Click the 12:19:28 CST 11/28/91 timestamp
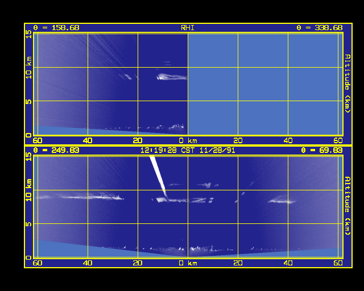The image size is (364, 291). click(188, 151)
